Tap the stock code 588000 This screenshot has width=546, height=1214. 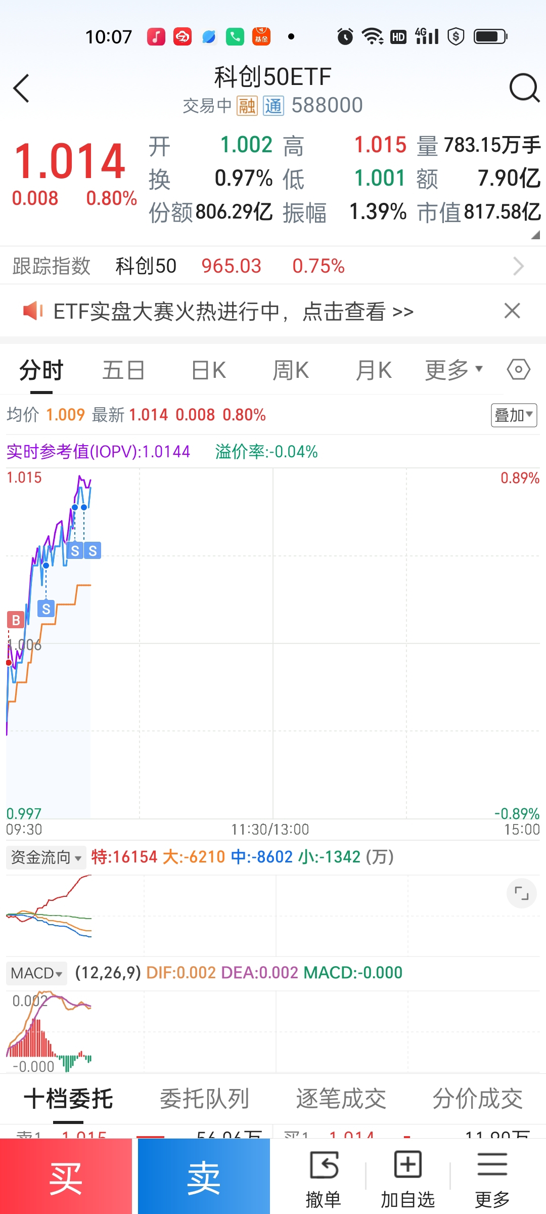point(327,105)
